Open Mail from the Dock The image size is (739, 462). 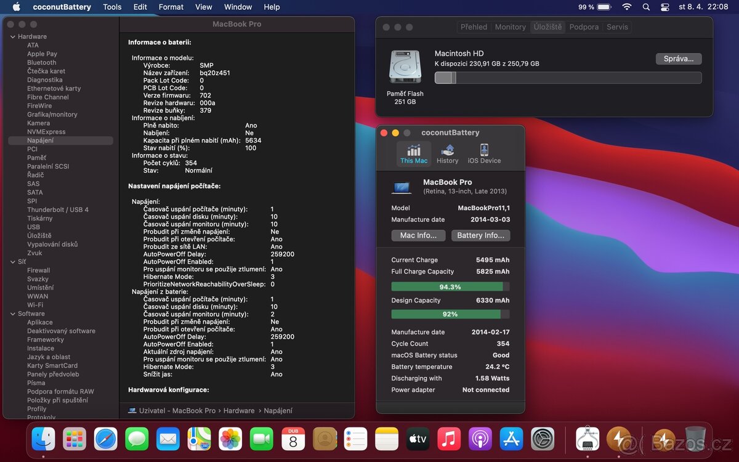[168, 439]
